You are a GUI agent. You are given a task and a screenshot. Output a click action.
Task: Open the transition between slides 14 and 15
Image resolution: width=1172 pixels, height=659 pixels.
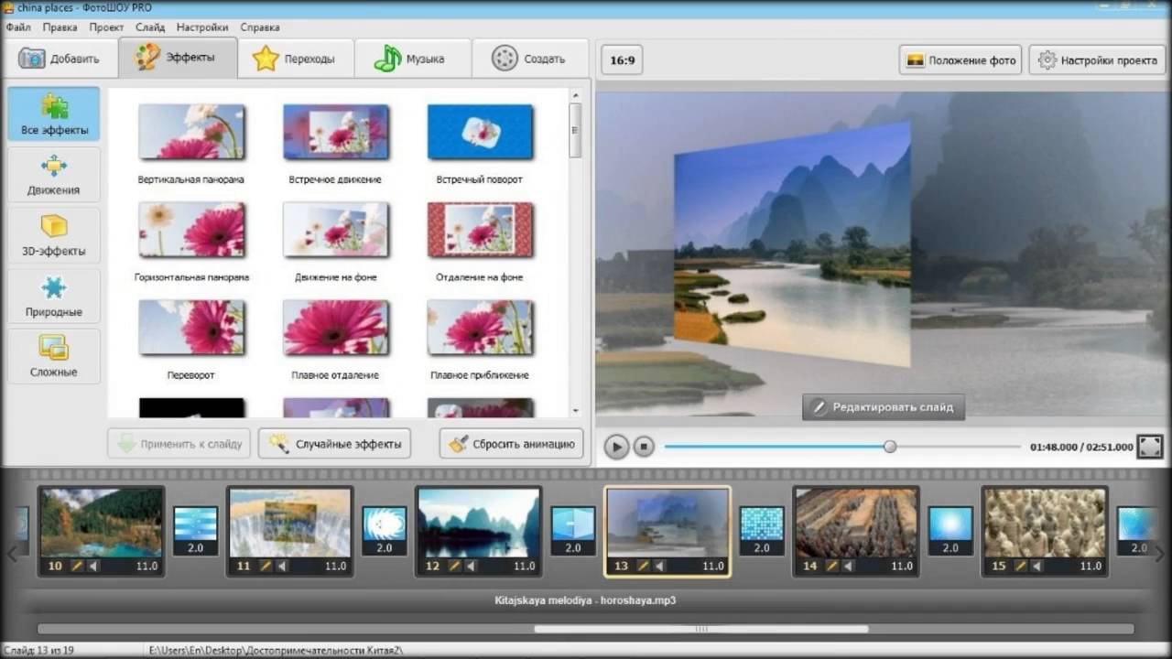pos(950,531)
